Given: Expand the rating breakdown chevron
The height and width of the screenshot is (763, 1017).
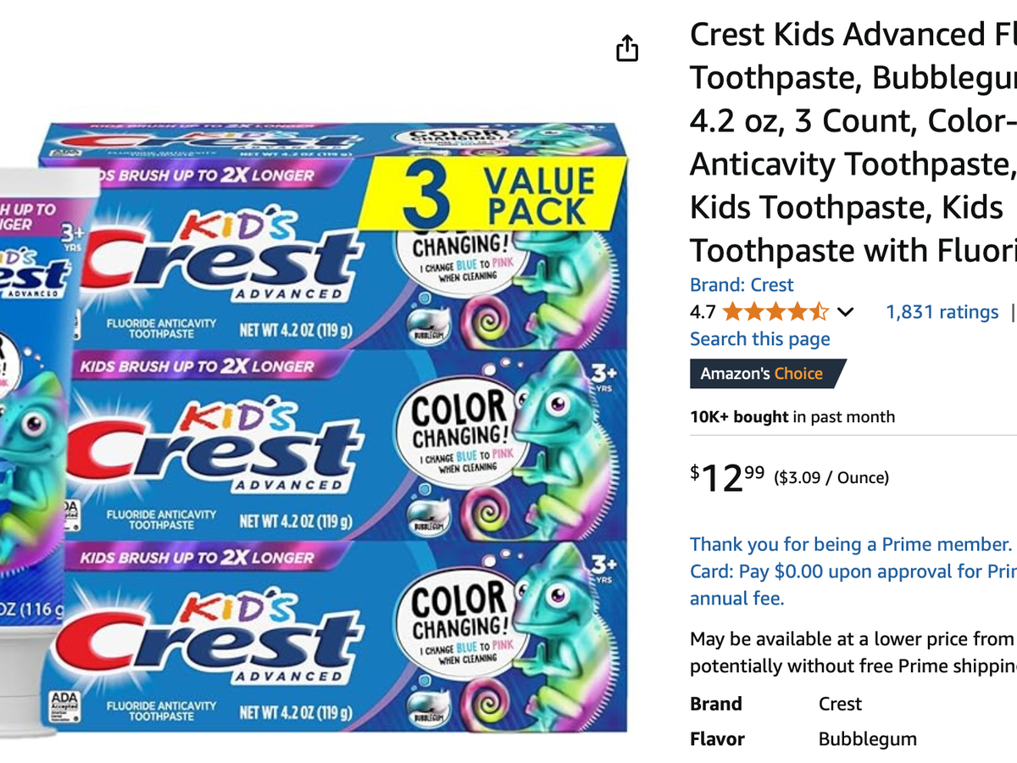Looking at the screenshot, I should [845, 312].
